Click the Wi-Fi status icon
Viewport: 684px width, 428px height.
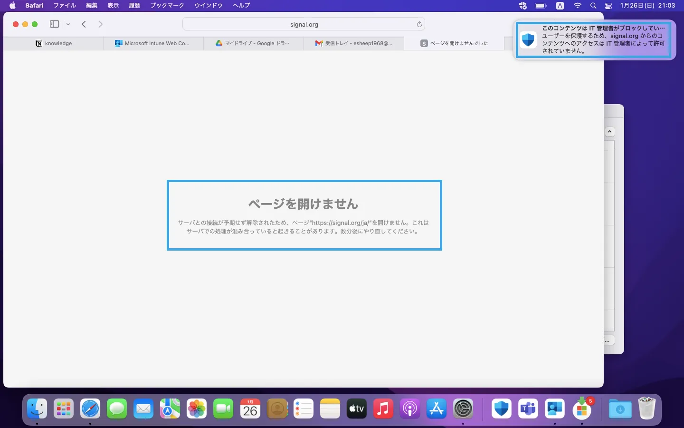577,5
